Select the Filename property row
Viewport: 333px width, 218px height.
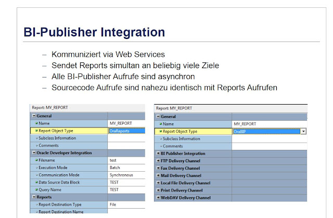(x=88, y=160)
